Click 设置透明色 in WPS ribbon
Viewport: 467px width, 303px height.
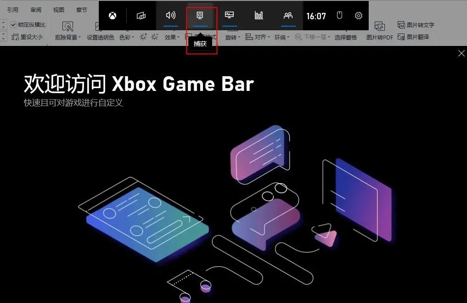101,37
